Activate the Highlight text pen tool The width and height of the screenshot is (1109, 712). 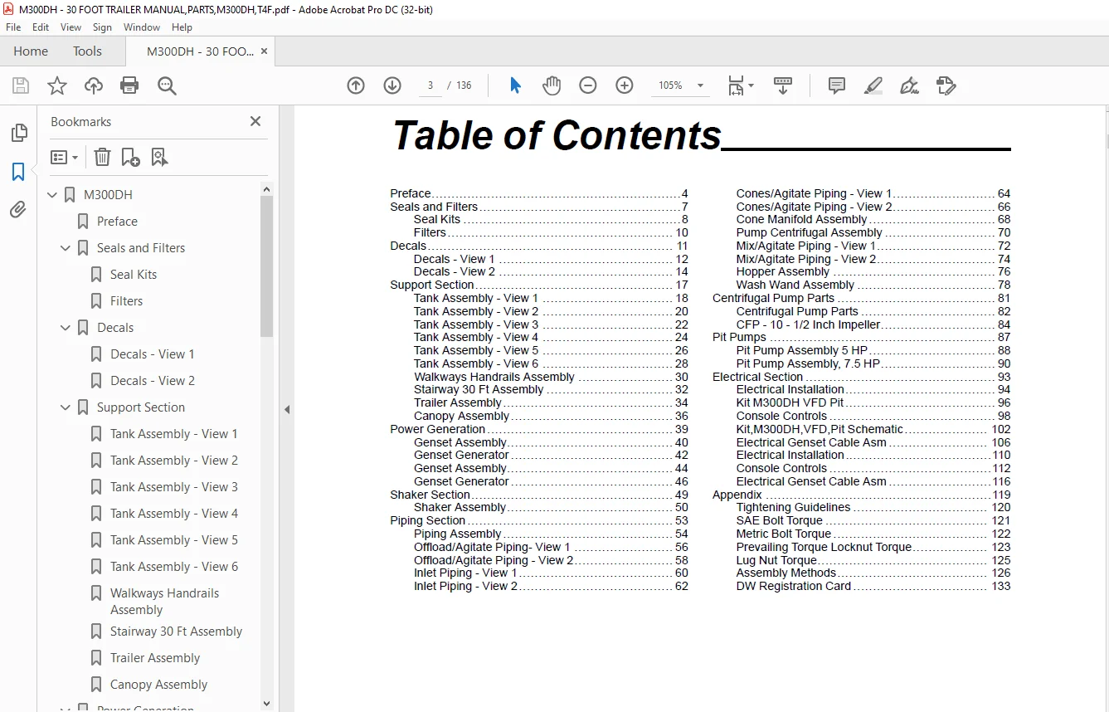click(x=873, y=85)
